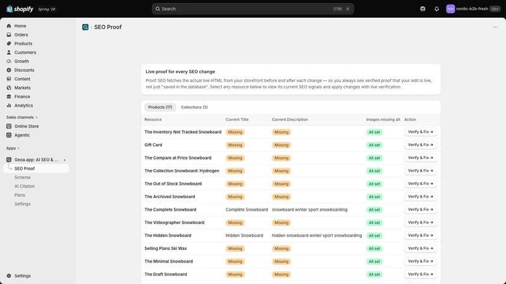
Task: Click the Resource column header
Action: [x=153, y=119]
